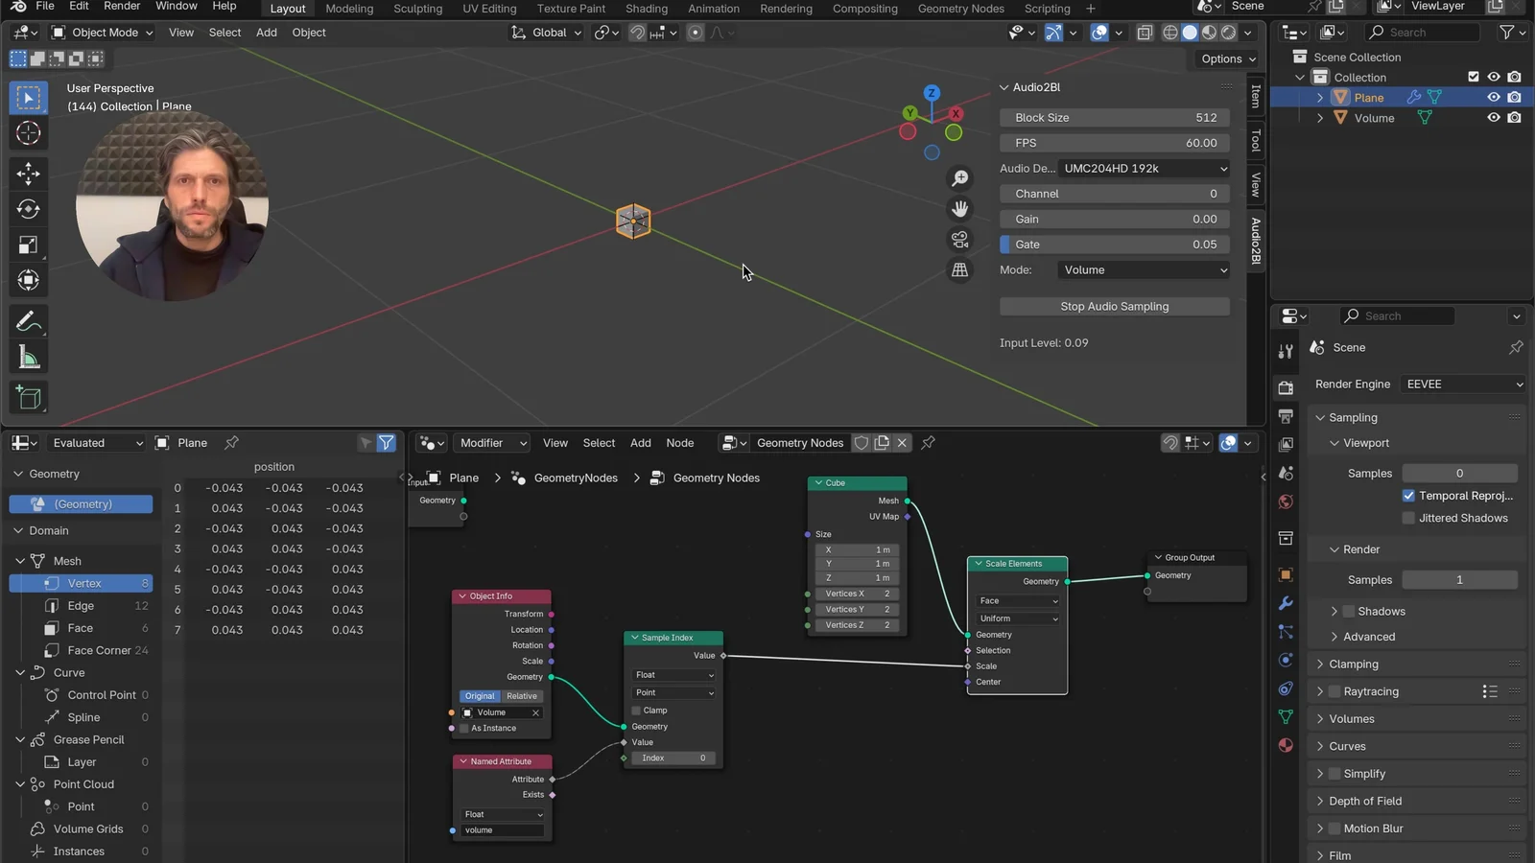Open the Material properties tab
The height and width of the screenshot is (863, 1535).
pos(1286,745)
